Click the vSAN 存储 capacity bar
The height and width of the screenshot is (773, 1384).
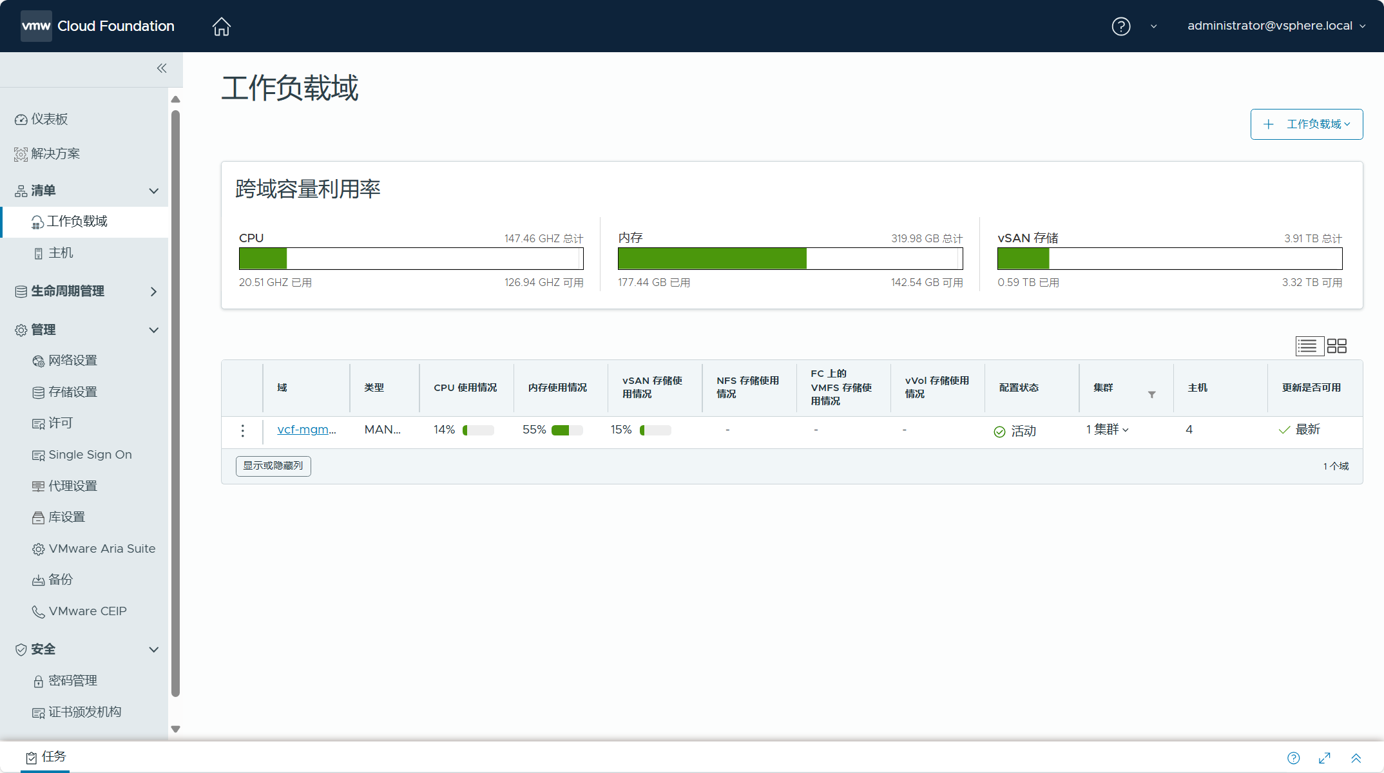click(x=1170, y=259)
